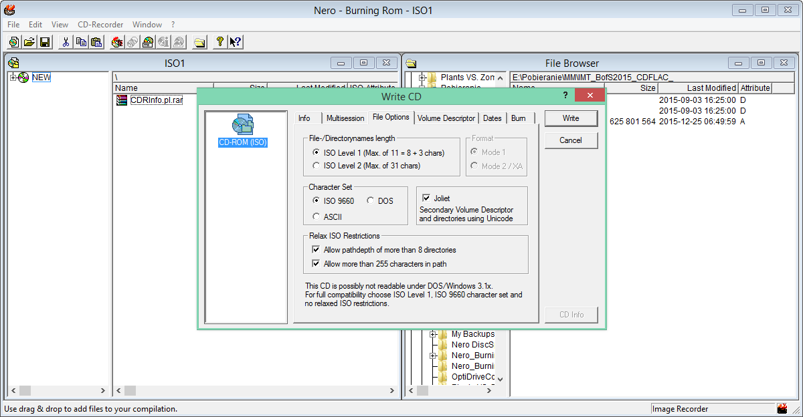Click the Cut scissors icon
The height and width of the screenshot is (417, 803).
[66, 42]
